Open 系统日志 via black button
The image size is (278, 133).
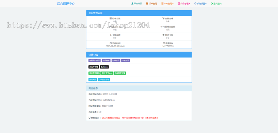[x=104, y=67]
